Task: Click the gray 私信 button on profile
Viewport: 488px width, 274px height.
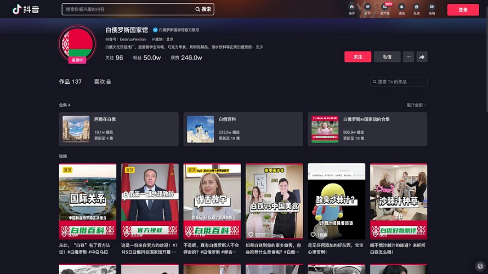Action: 387,57
